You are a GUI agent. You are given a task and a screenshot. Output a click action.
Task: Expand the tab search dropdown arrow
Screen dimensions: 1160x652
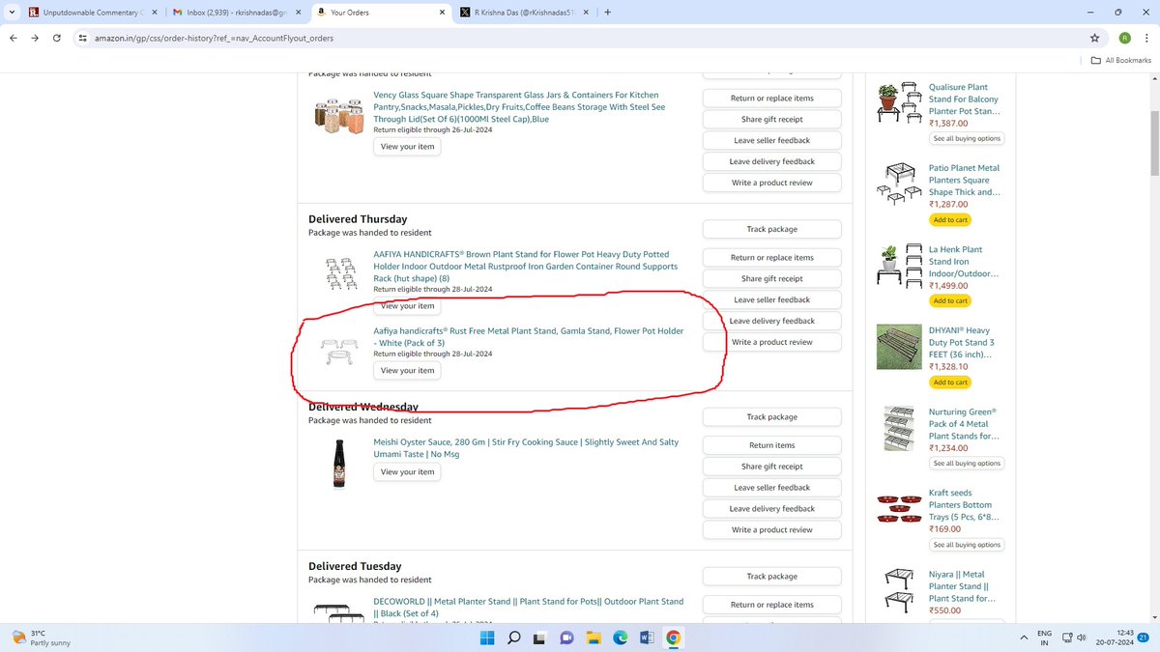click(10, 13)
